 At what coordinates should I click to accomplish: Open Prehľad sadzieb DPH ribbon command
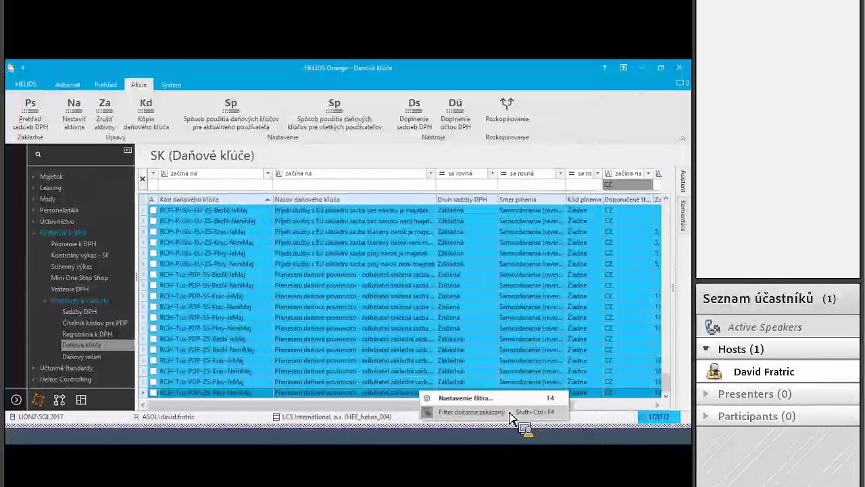point(30,114)
